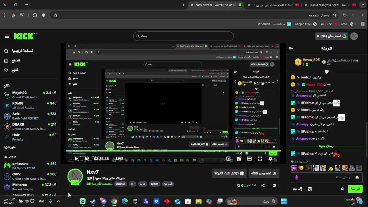This screenshot has width=368, height=207.
Task: Open the Holz channel in the sidebar
Action: (30, 137)
